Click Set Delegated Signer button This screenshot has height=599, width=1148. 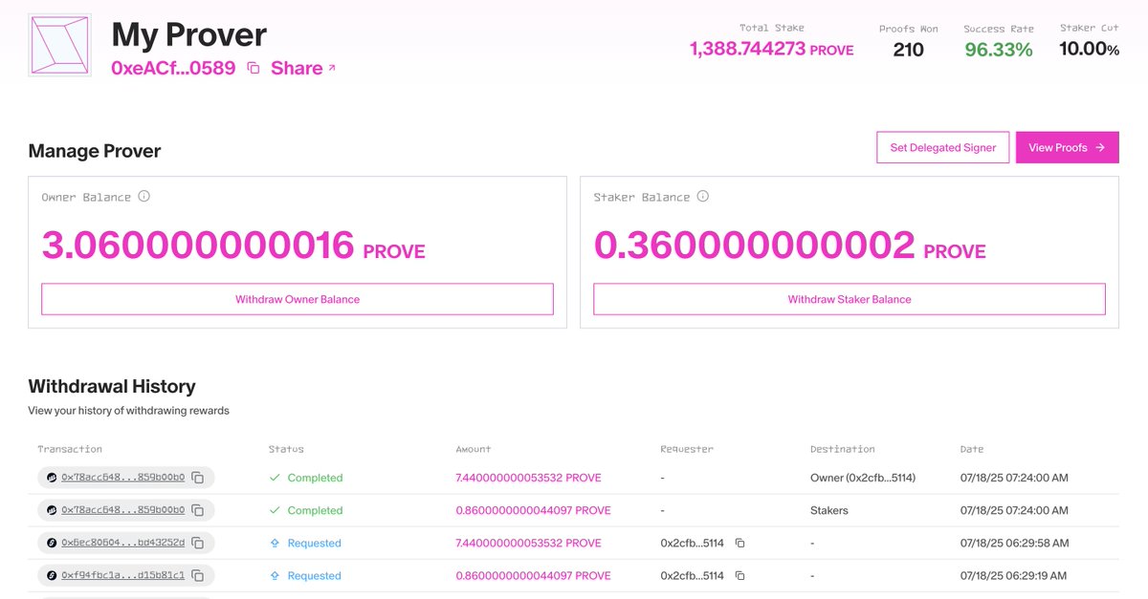click(942, 147)
